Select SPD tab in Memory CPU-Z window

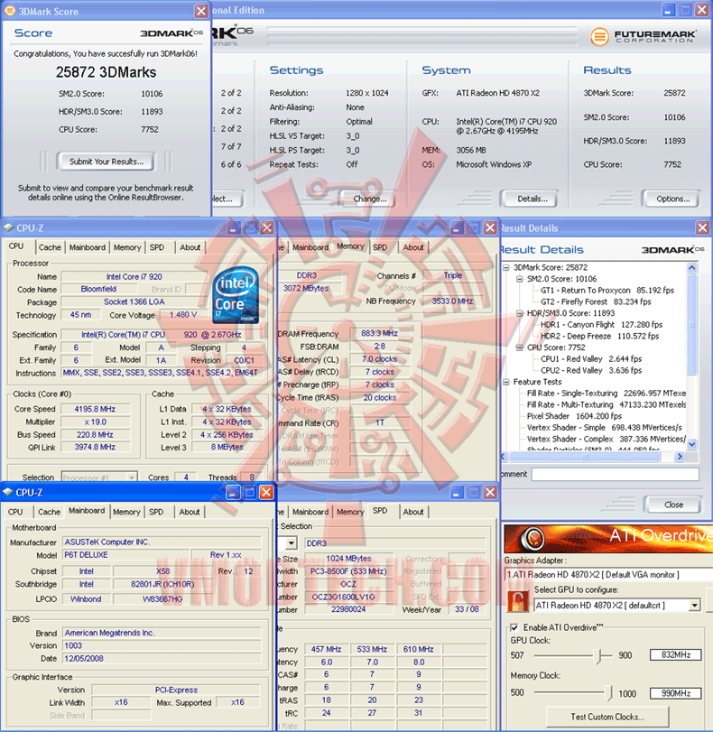[x=380, y=247]
